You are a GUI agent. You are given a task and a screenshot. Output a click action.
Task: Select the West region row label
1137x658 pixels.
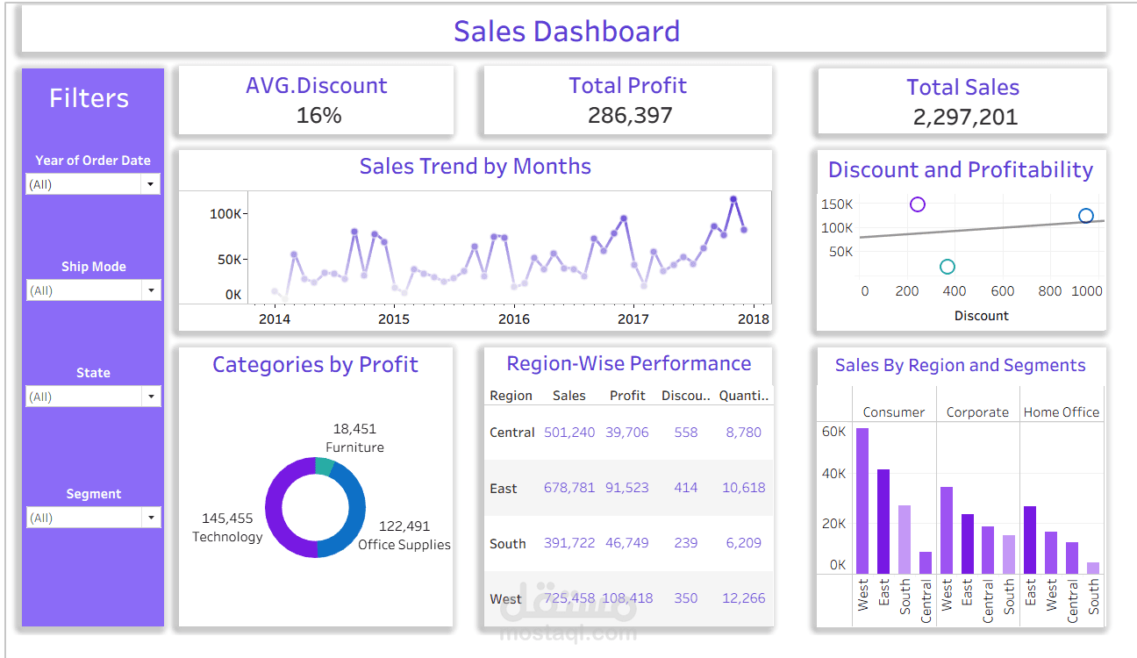(x=505, y=599)
